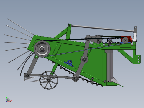Select the vertical grey cylinder column
The image size is (144, 108).
click(x=110, y=65)
